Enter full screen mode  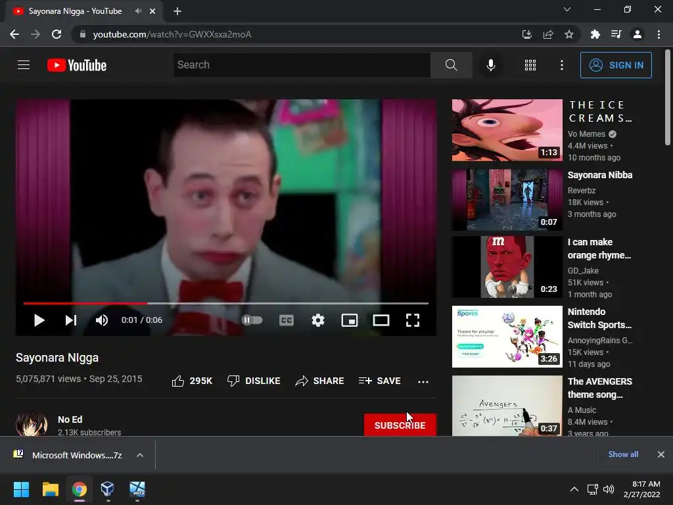(x=413, y=320)
